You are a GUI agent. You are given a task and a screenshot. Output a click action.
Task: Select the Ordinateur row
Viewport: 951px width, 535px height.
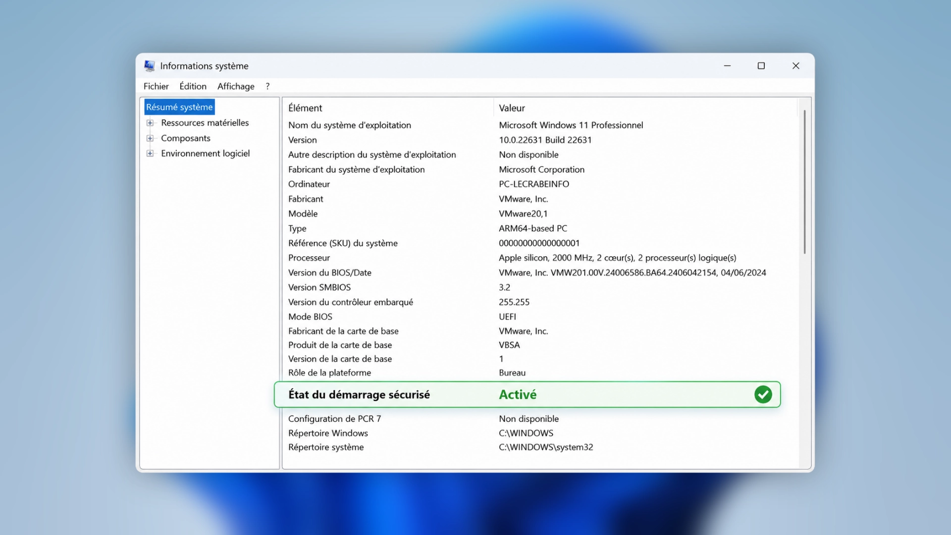click(309, 184)
